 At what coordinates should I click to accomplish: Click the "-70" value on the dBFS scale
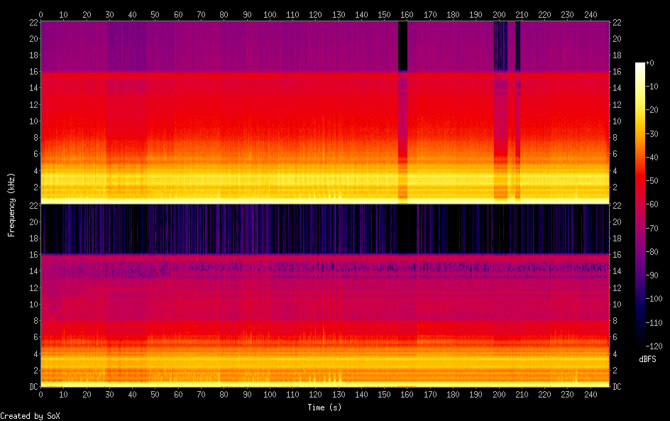(x=652, y=228)
